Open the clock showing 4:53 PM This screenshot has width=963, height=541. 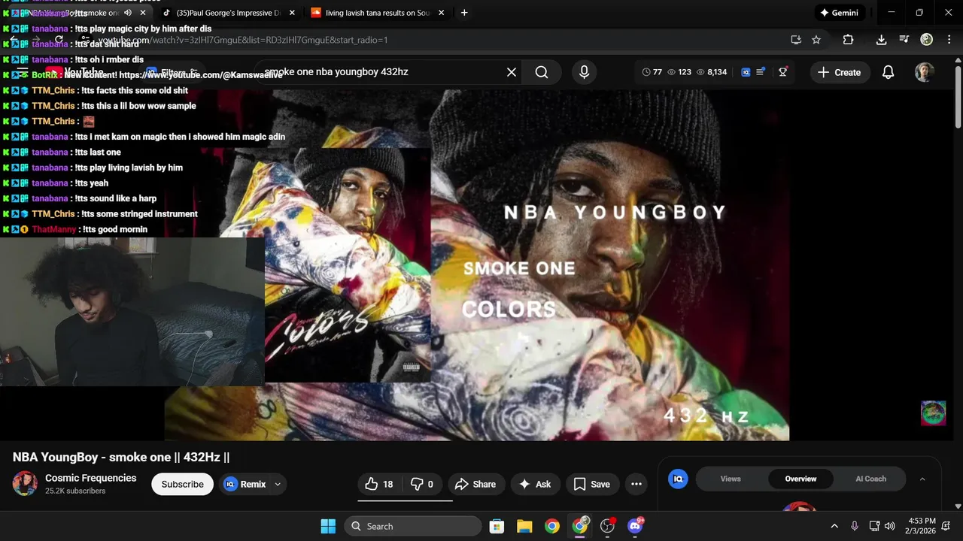922,526
